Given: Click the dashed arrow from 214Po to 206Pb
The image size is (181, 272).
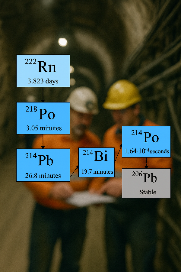Looking at the screenshot, I should tap(147, 163).
